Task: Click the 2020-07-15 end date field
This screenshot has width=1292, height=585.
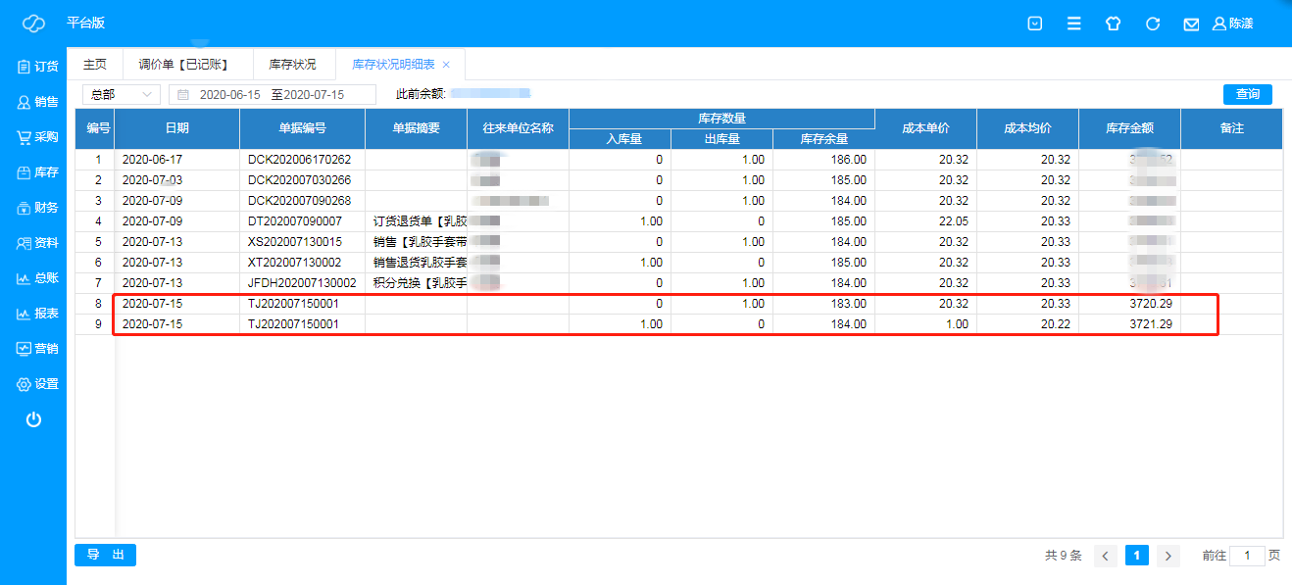Action: click(x=314, y=94)
